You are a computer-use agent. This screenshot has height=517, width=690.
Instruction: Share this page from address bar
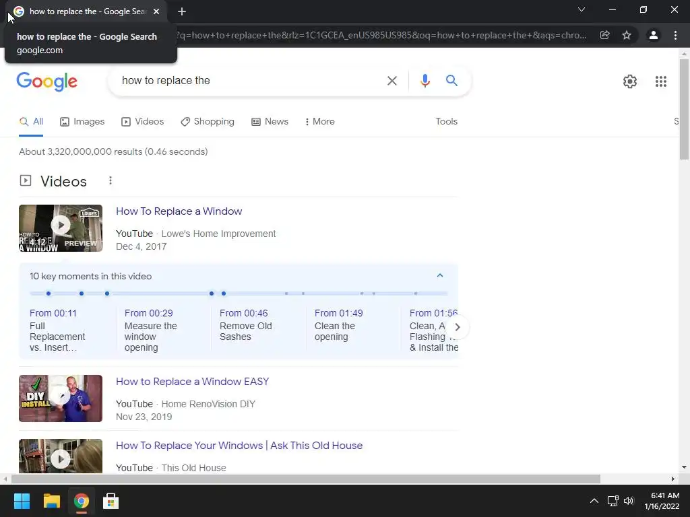tap(604, 35)
